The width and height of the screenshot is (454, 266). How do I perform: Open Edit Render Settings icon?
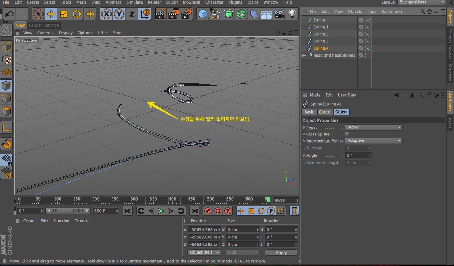pyautogui.click(x=186, y=14)
